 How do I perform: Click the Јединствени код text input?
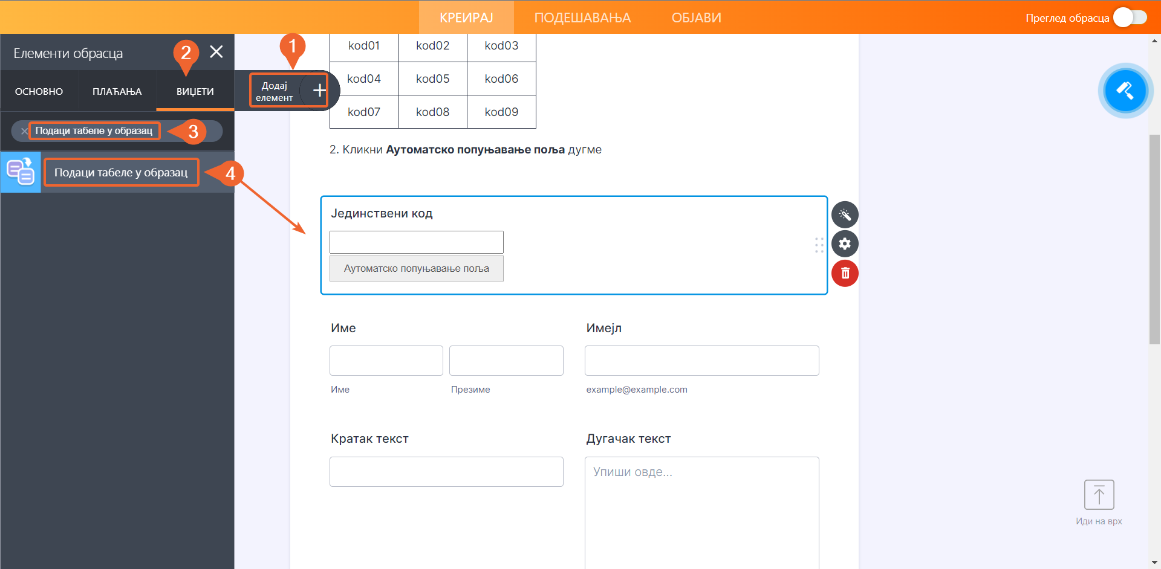pyautogui.click(x=417, y=242)
